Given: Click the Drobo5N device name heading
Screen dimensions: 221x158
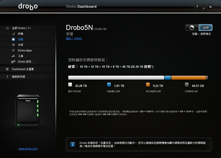Looking at the screenshot, I should [79, 27].
